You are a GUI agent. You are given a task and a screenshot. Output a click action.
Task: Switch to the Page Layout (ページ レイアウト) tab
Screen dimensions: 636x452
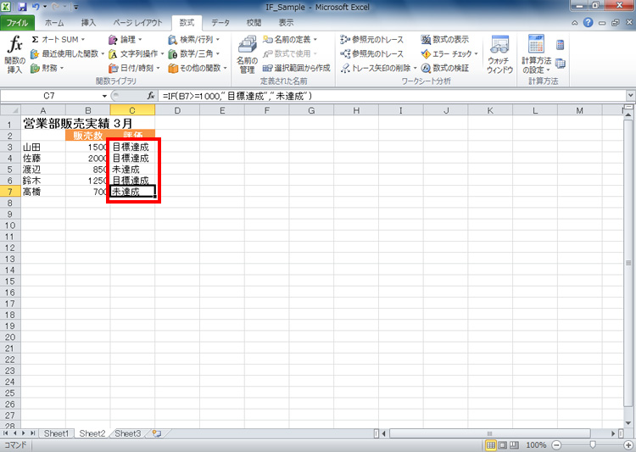(x=137, y=23)
